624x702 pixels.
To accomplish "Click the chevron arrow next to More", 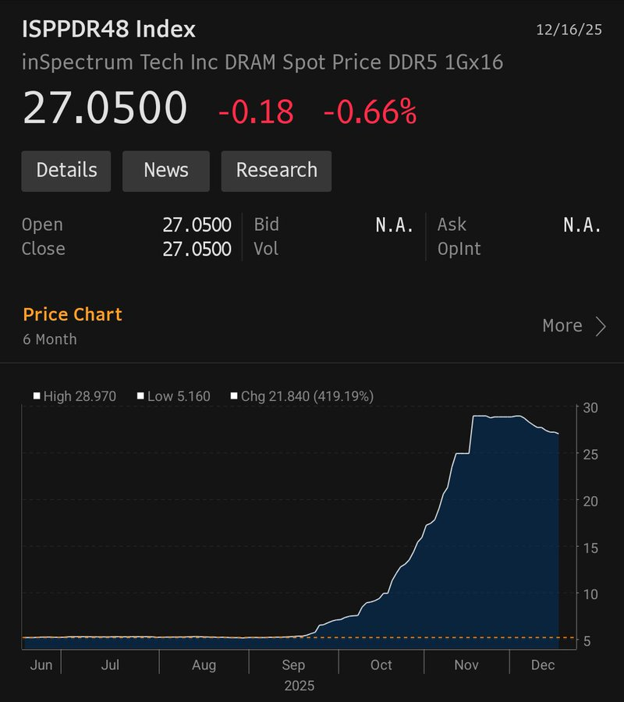I will [x=601, y=326].
